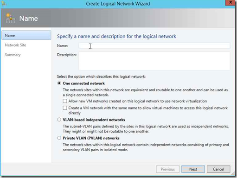Focus the Name text field
237x178 pixels.
point(154,45)
